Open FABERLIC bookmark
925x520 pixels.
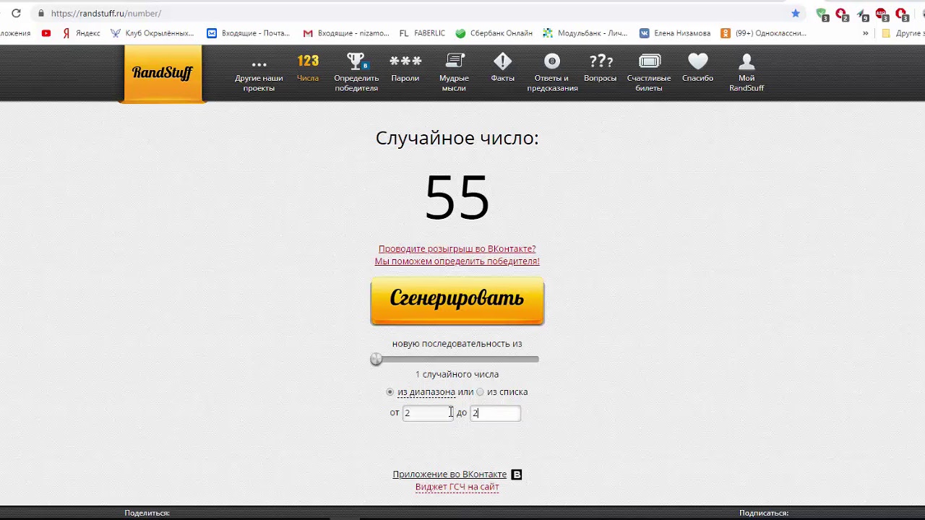point(422,33)
